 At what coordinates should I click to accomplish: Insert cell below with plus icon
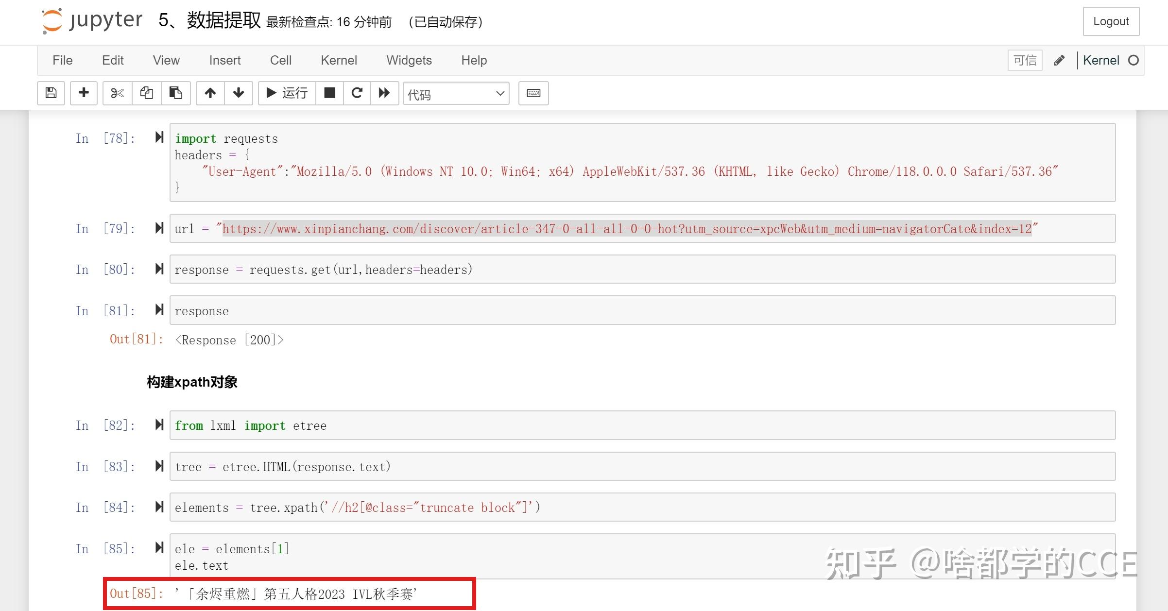(x=84, y=93)
